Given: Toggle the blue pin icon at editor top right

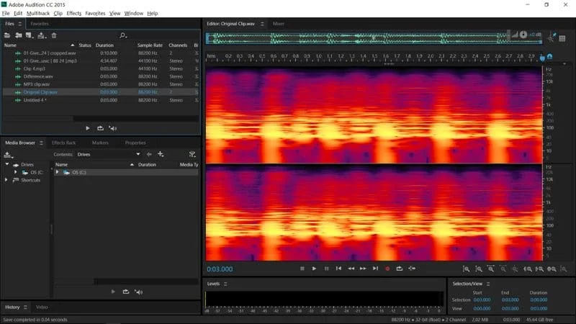Looking at the screenshot, I should 554,35.
